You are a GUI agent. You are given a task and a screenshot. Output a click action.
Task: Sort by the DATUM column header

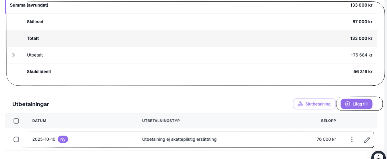[x=39, y=121]
